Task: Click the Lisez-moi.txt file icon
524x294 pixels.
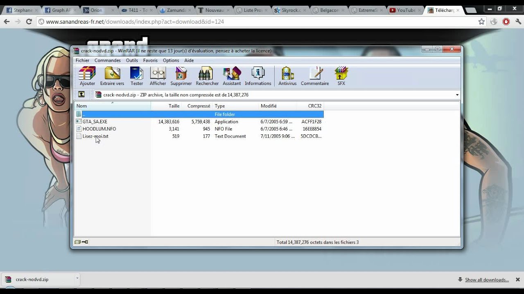Action: (x=79, y=136)
